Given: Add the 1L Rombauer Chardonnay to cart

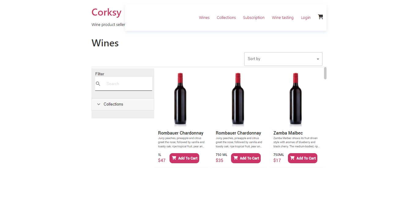Looking at the screenshot, I should click(x=184, y=158).
